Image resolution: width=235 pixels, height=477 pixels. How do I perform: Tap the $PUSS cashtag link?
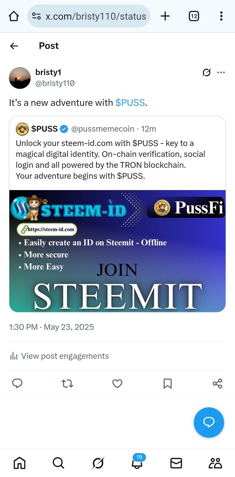[x=130, y=103]
